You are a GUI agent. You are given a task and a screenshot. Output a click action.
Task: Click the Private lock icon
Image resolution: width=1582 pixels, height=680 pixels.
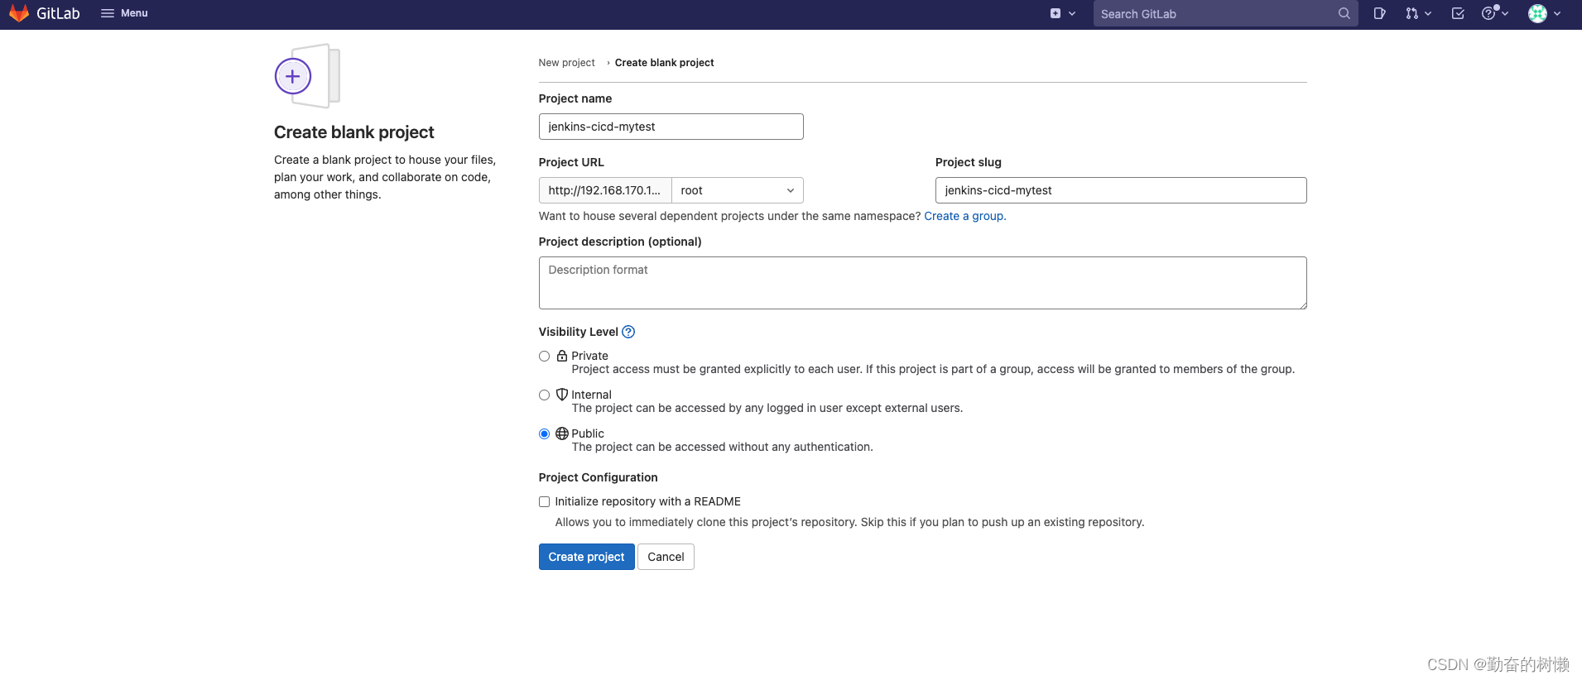coord(562,356)
